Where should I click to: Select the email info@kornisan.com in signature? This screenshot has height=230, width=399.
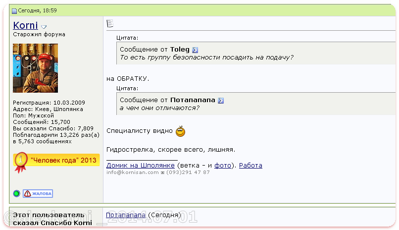tap(132, 172)
